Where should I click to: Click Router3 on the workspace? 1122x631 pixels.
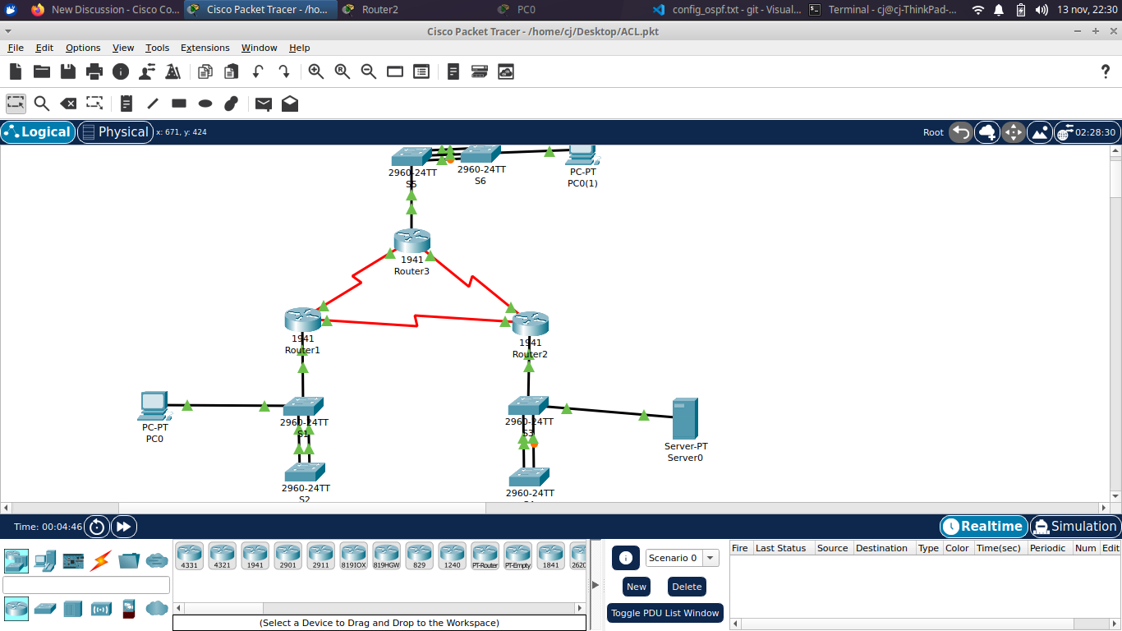(x=412, y=242)
